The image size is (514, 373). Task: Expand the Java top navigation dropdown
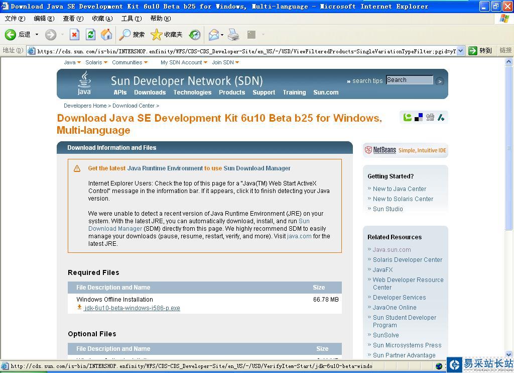(79, 62)
